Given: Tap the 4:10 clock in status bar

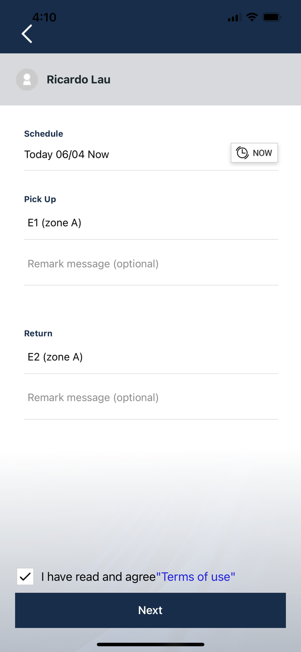Looking at the screenshot, I should 44,17.
